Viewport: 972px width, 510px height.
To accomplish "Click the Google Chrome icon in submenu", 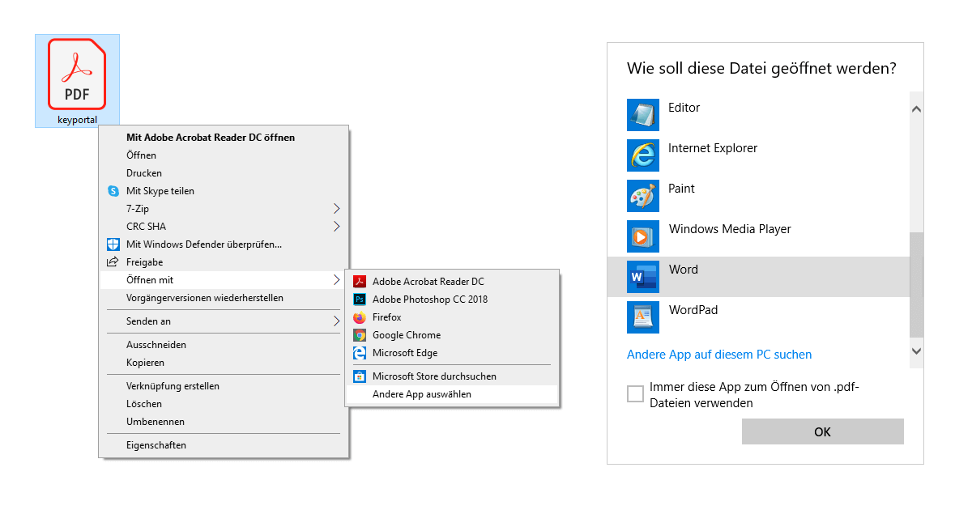I will point(360,335).
